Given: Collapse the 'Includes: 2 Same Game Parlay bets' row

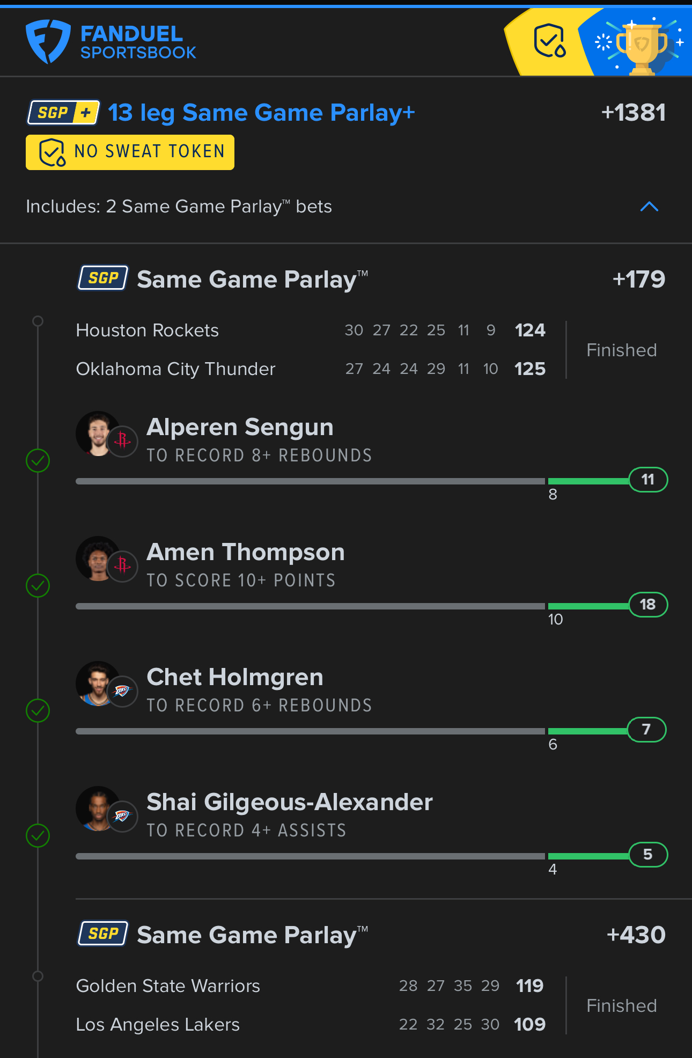Looking at the screenshot, I should pos(179,207).
